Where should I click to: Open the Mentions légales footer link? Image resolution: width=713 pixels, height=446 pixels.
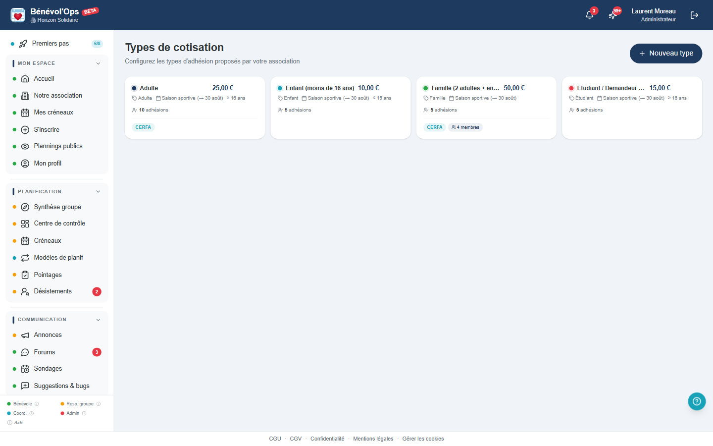pos(373,439)
